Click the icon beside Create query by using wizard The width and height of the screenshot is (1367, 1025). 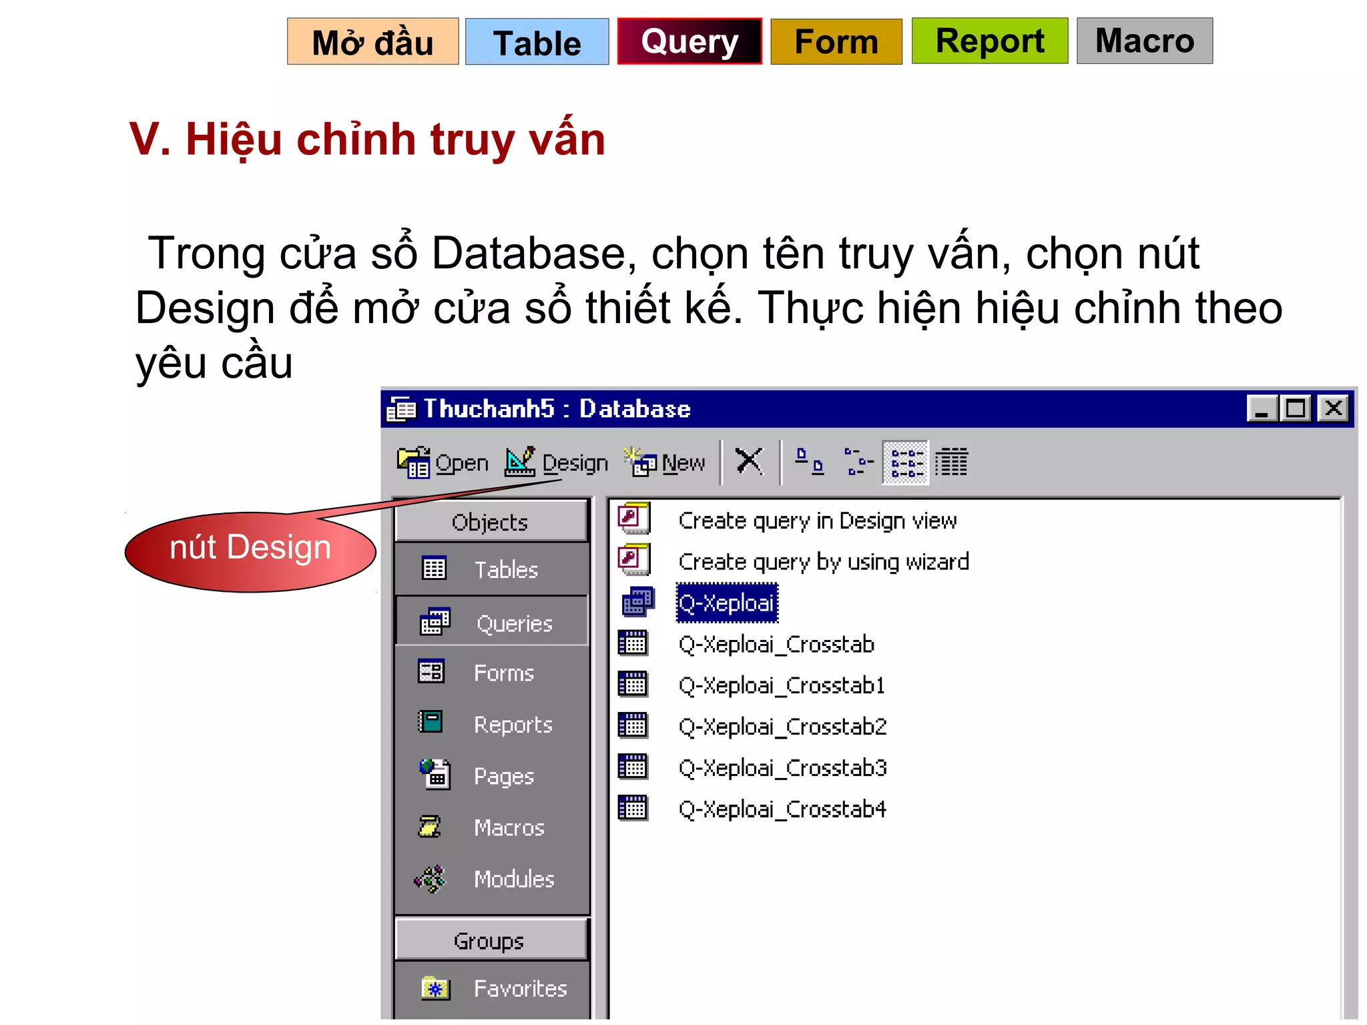634,560
